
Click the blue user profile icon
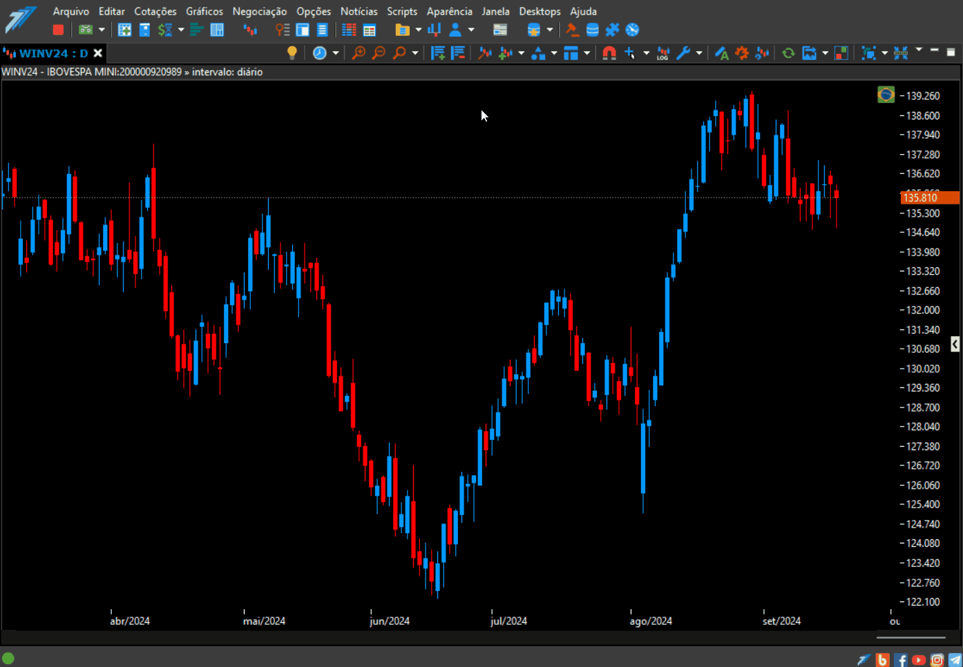point(455,30)
